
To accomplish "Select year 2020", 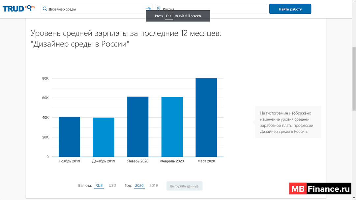I will (x=139, y=186).
